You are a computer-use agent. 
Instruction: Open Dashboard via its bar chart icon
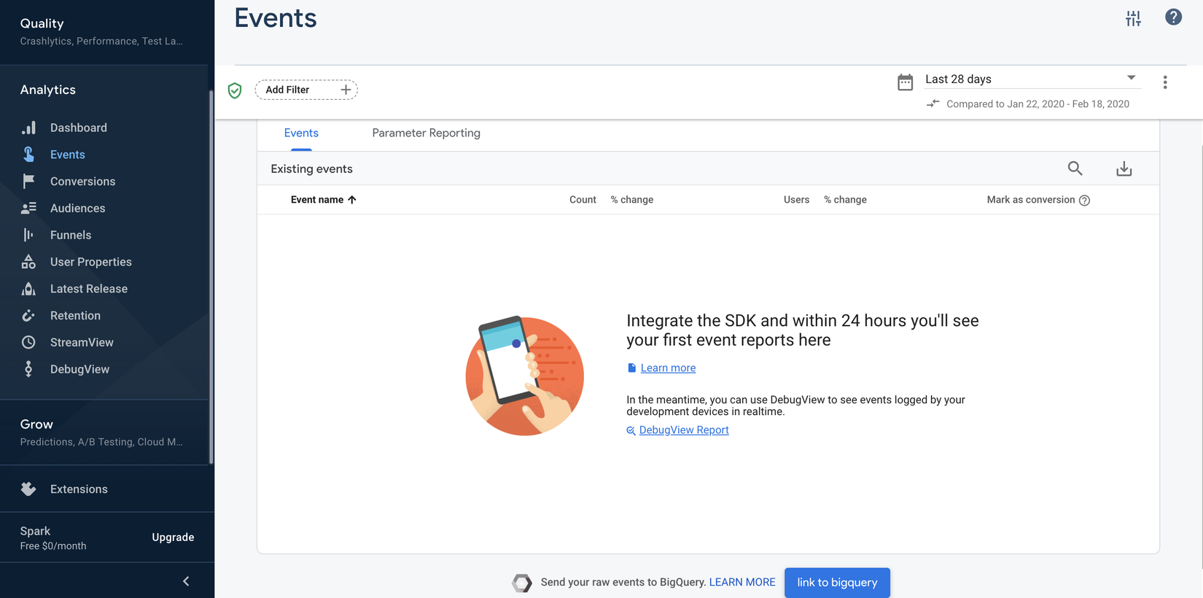(28, 128)
